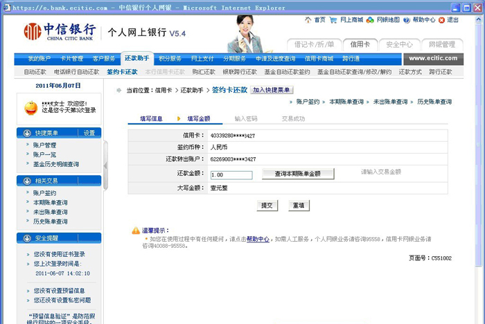Image resolution: width=485 pixels, height=324 pixels.
Task: Open the 安全中心 tab
Action: coord(400,44)
